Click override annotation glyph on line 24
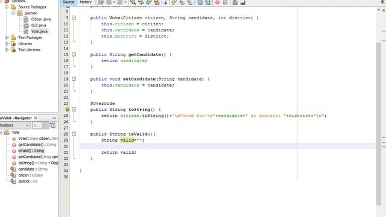The image size is (386, 217). [x=67, y=110]
